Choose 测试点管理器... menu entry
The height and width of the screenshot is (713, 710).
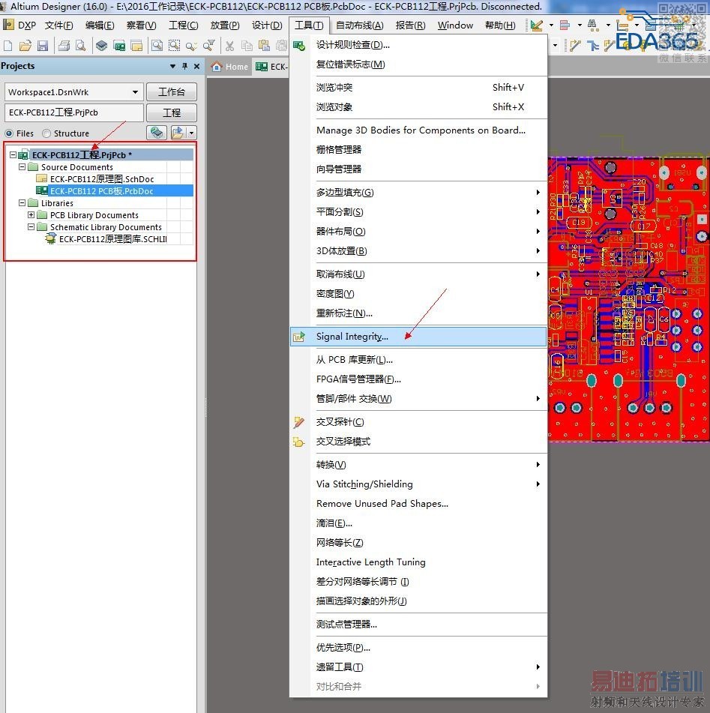[418, 625]
